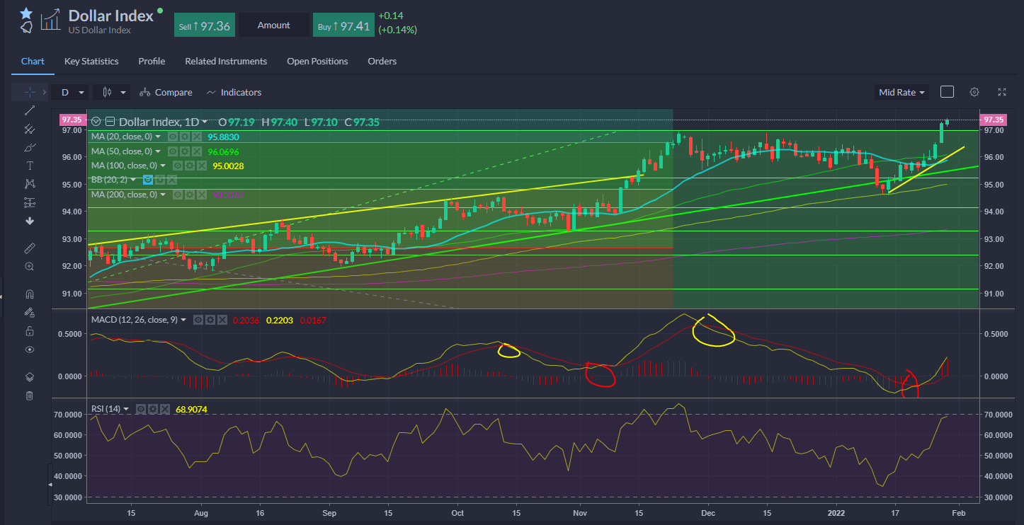This screenshot has height=525, width=1024.
Task: Open candlestick chart type dropdown
Action: pyautogui.click(x=113, y=92)
